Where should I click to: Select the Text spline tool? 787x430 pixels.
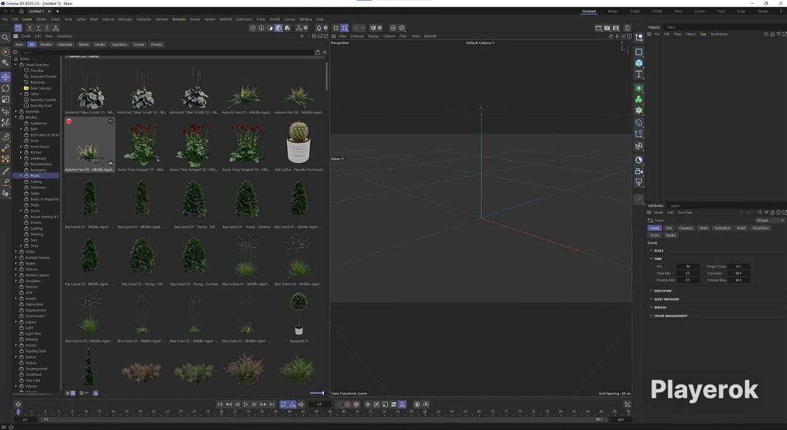tap(639, 74)
